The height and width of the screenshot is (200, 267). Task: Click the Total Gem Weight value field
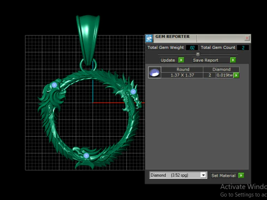192,48
